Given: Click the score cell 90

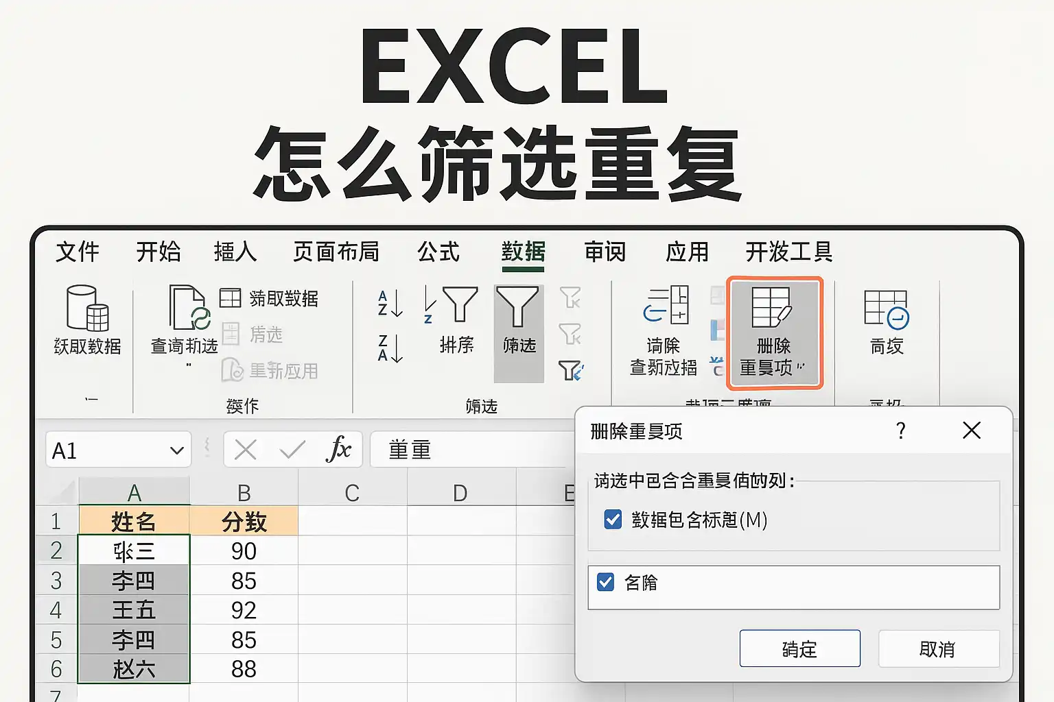Looking at the screenshot, I should click(244, 550).
